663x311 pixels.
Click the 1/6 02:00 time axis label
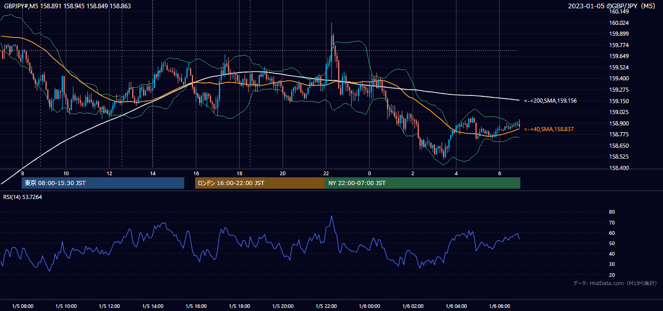(413, 306)
